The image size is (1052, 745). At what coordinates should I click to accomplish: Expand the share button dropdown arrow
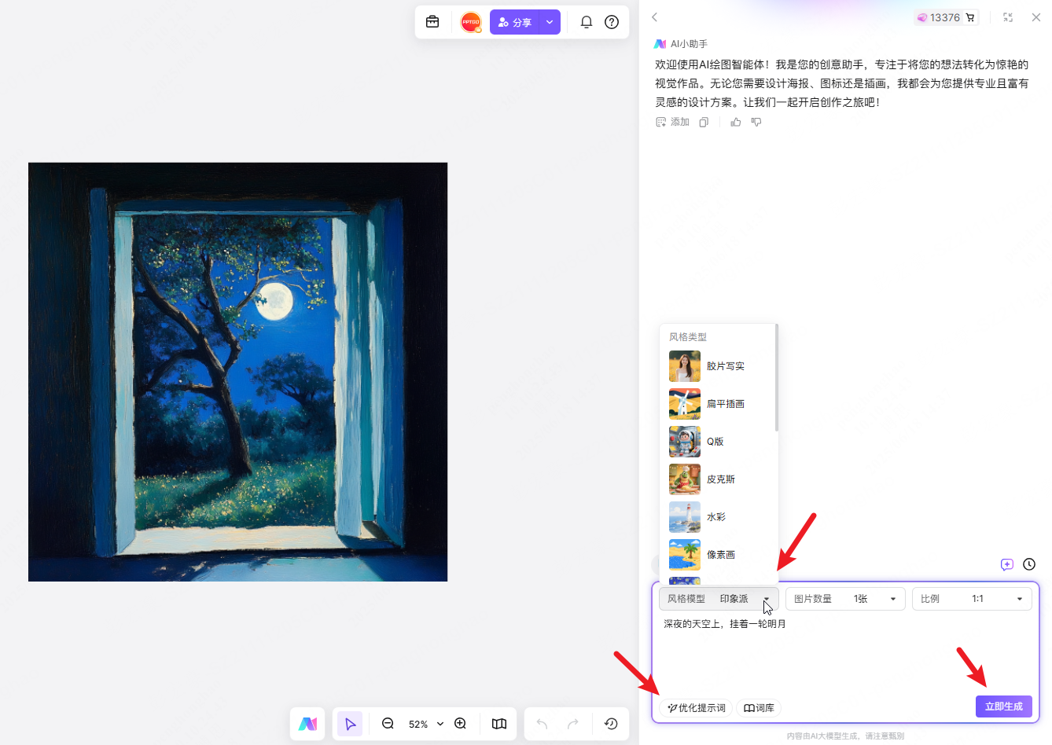pyautogui.click(x=550, y=22)
